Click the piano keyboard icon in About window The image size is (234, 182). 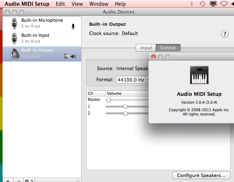pos(199,75)
